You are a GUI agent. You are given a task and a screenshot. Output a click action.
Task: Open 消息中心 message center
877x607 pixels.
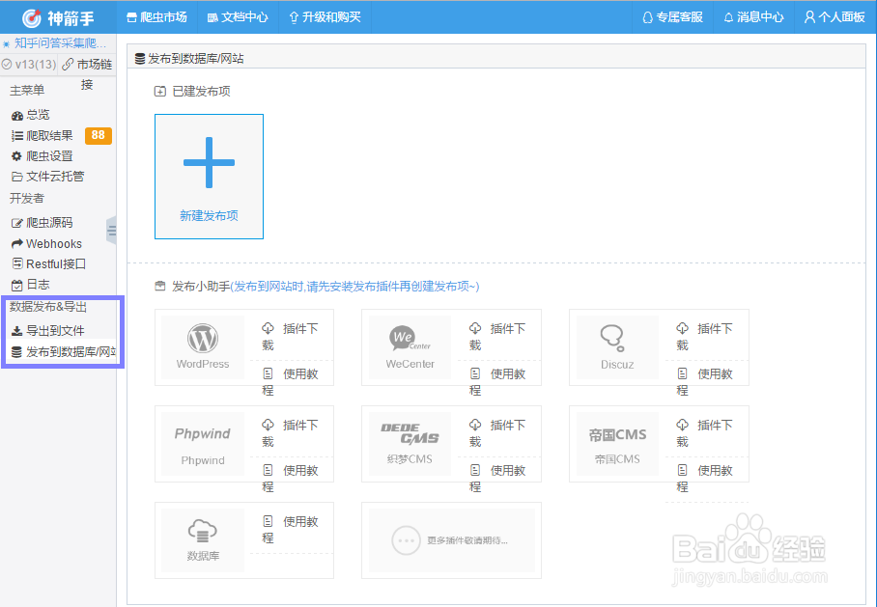click(x=752, y=16)
